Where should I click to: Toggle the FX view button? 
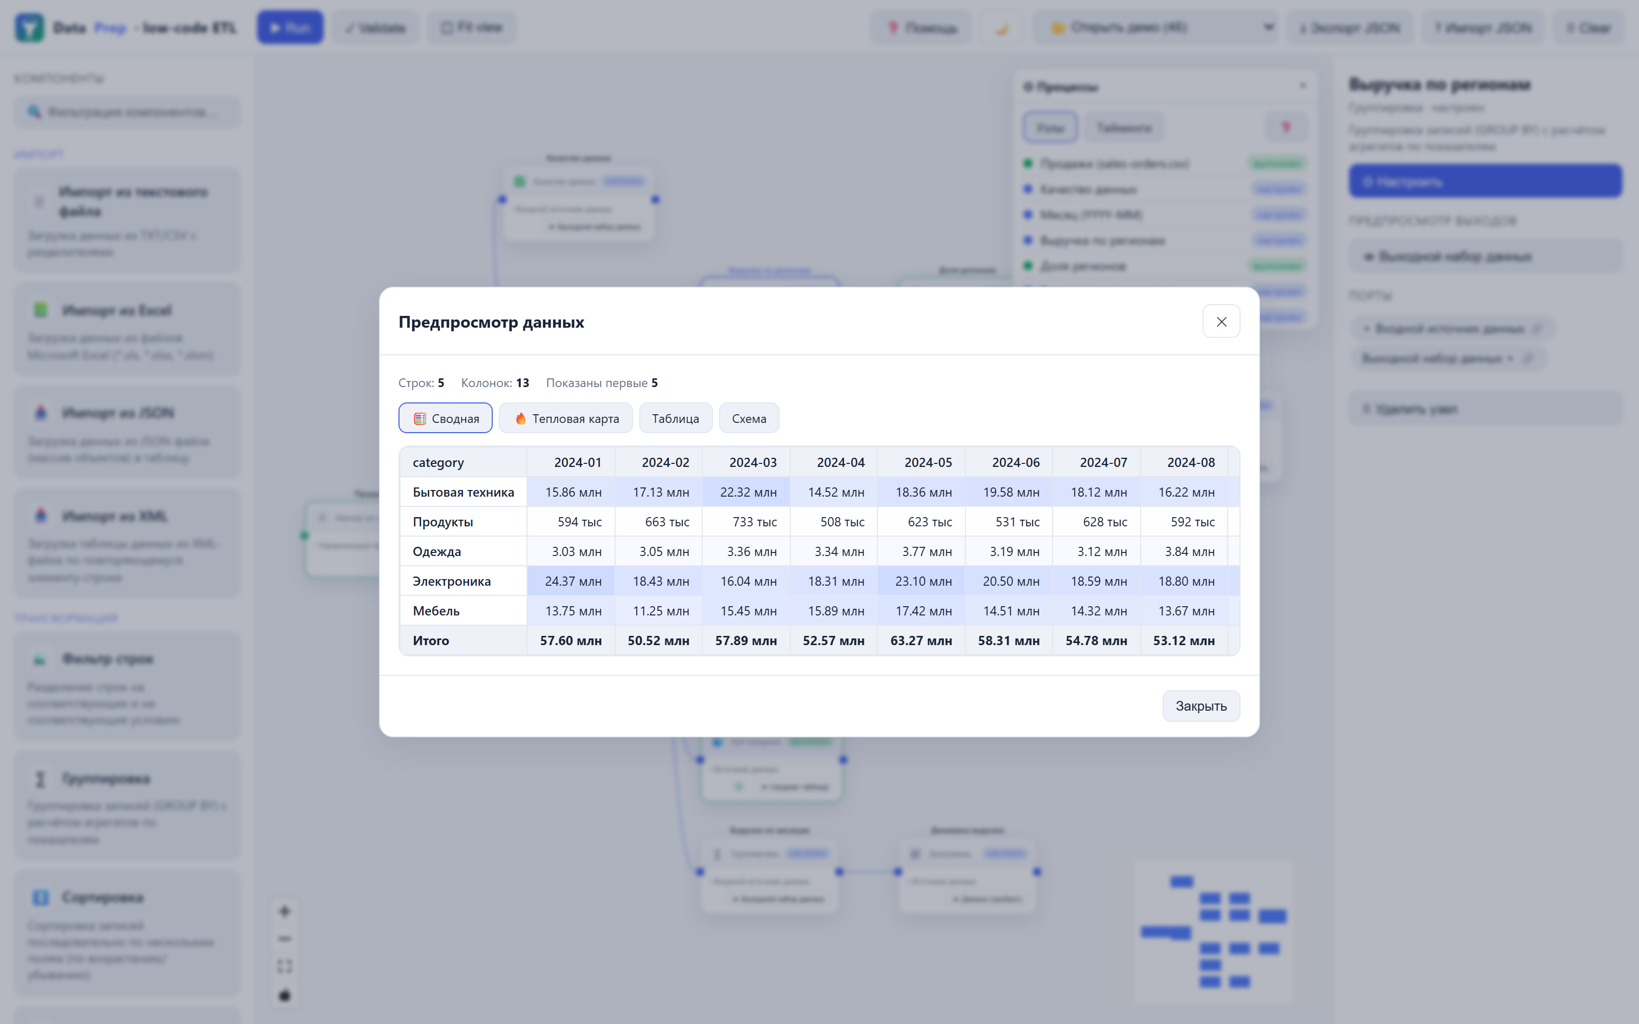tap(471, 28)
